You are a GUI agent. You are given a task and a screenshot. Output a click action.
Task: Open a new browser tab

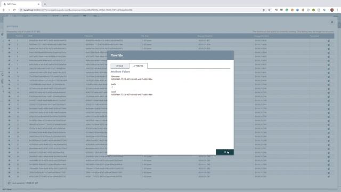tap(45, 4)
